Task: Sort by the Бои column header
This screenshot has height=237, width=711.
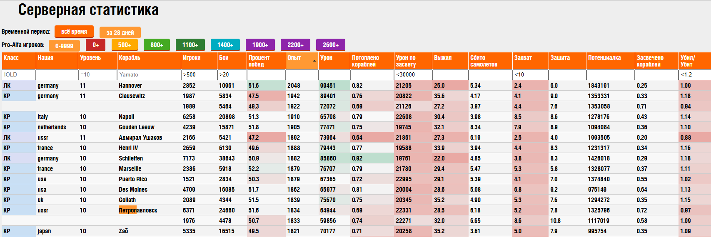Action: coord(224,58)
